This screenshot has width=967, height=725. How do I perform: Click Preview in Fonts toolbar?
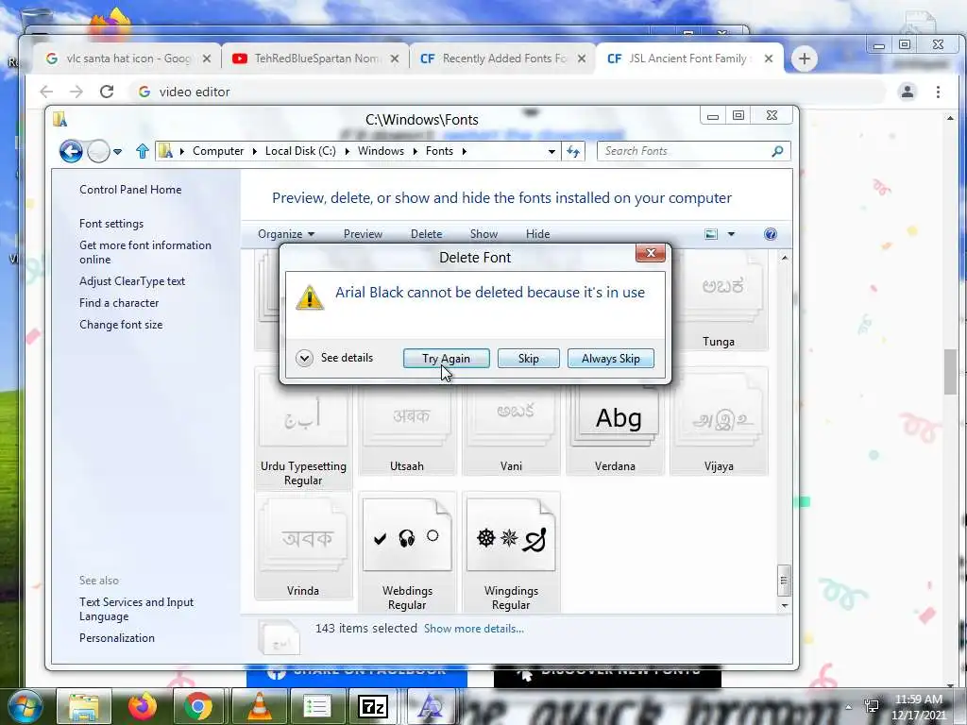[x=363, y=234]
